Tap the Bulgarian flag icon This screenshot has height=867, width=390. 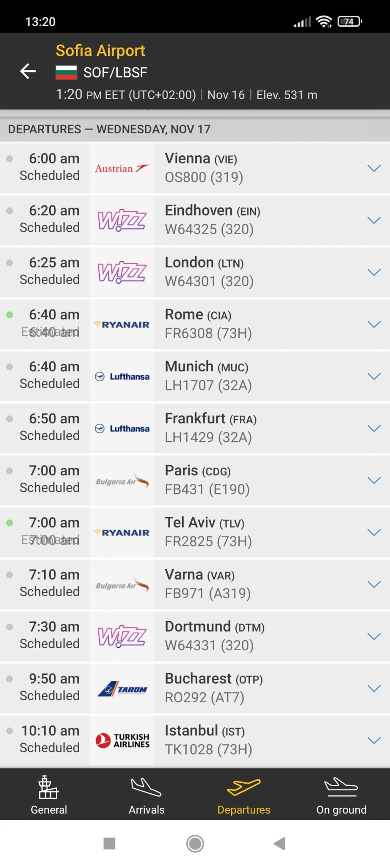(x=66, y=72)
